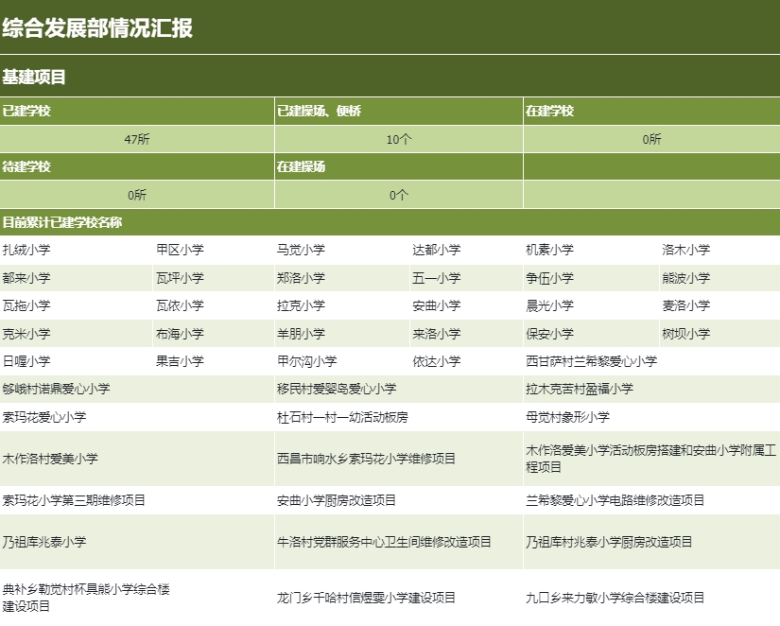Image resolution: width=780 pixels, height=626 pixels.
Task: Click the 47所 value cell
Action: coord(137,139)
